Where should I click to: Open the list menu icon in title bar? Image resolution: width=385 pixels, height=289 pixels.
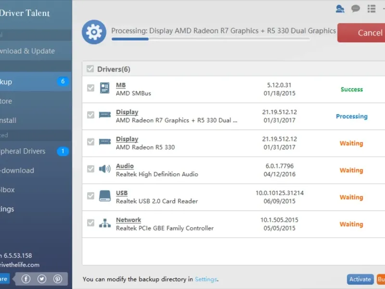[x=371, y=8]
